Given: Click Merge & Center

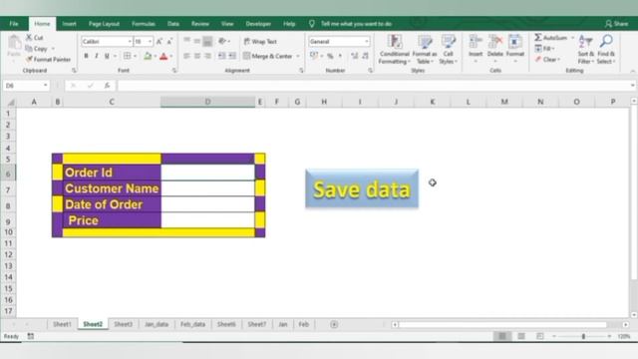Looking at the screenshot, I should click(x=268, y=56).
